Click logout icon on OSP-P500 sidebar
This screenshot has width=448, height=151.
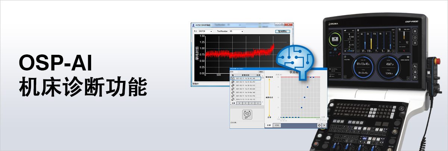415,77
